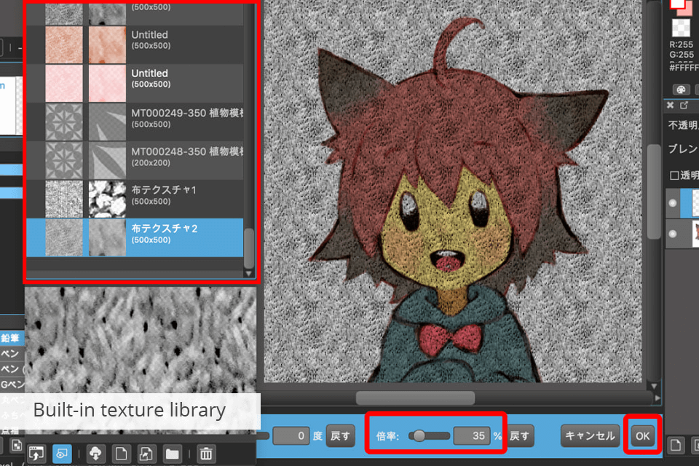Image resolution: width=699 pixels, height=466 pixels.
Task: Select the orange Untitled texture row
Action: [135, 44]
